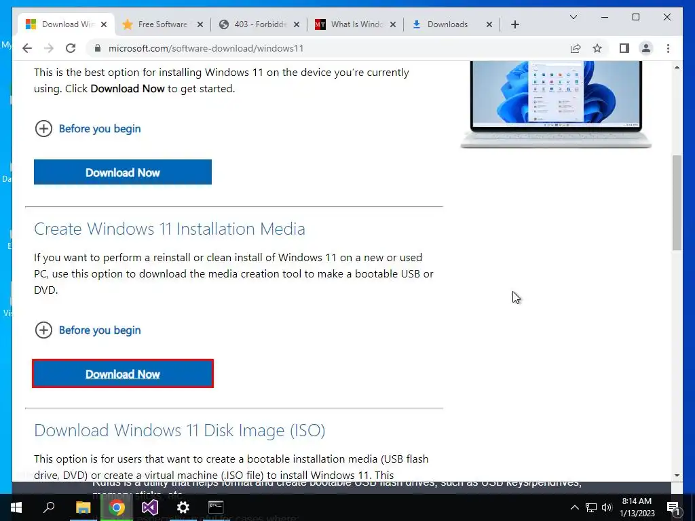
Task: Click the network tray icon
Action: click(x=591, y=507)
